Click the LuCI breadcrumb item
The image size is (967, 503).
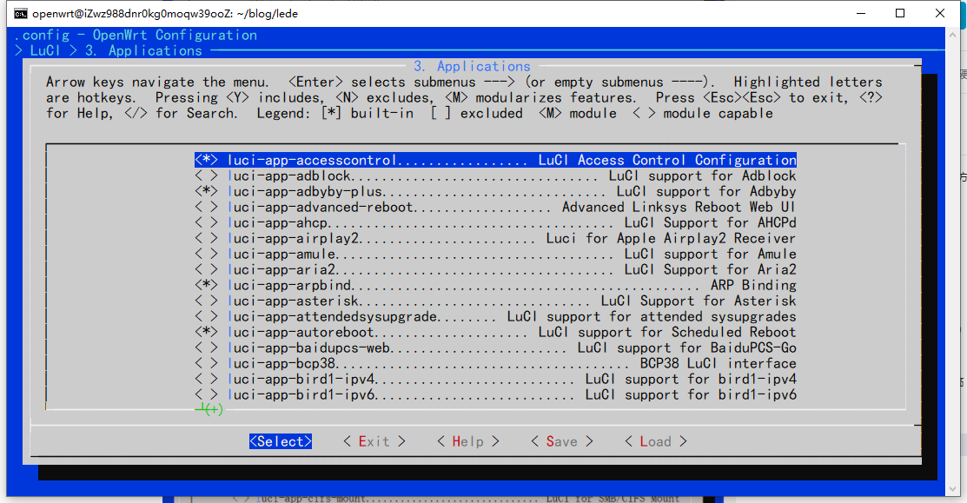[43, 50]
